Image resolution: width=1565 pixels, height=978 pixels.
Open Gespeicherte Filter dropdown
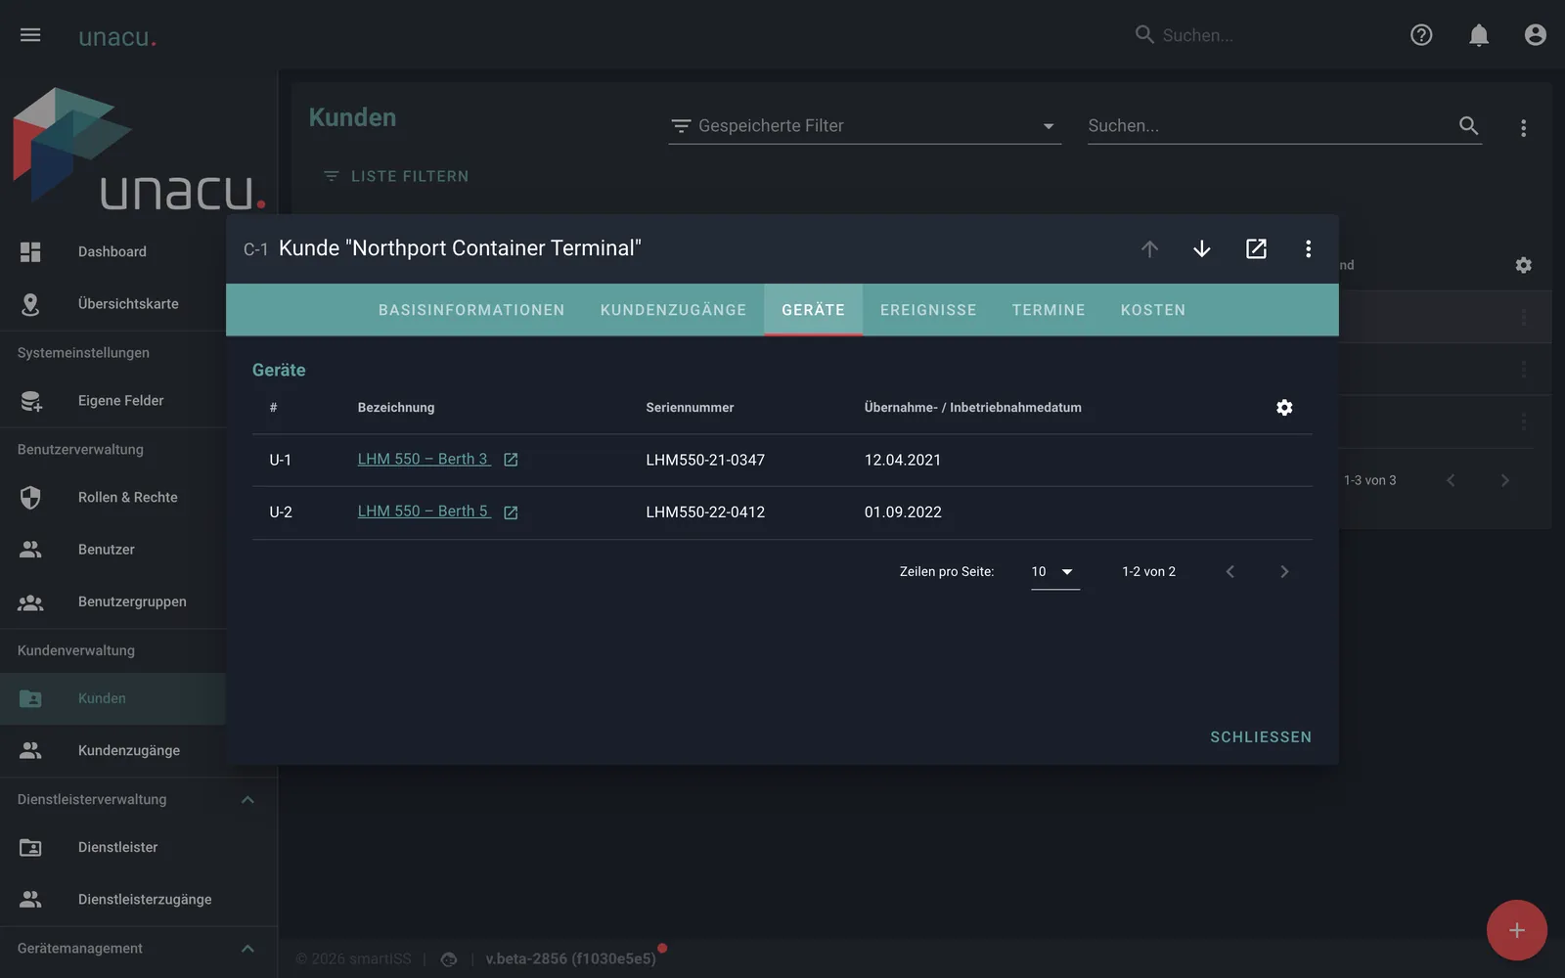(865, 125)
